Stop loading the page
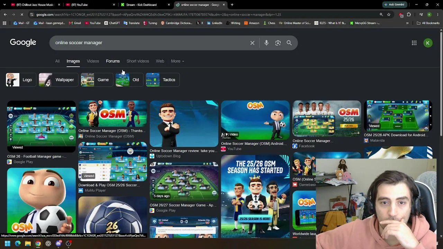The width and height of the screenshot is (443, 249). [x=21, y=15]
